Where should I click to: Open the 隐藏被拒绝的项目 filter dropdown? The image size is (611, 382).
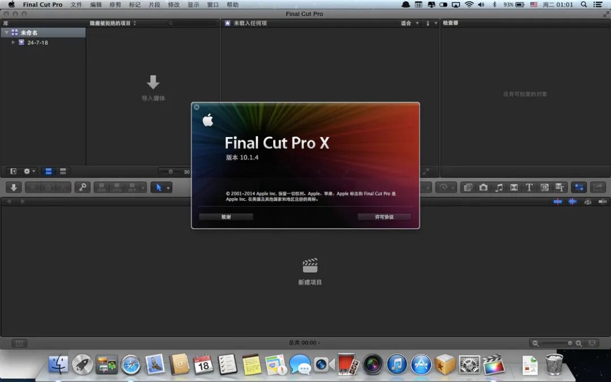(x=113, y=23)
